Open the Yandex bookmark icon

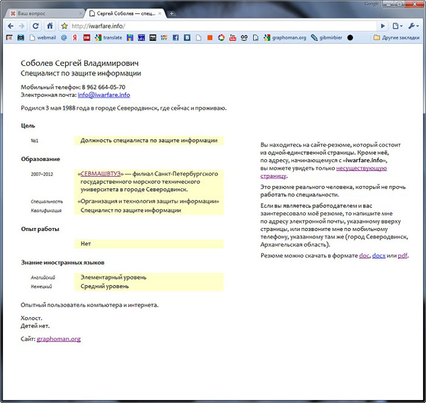click(74, 37)
